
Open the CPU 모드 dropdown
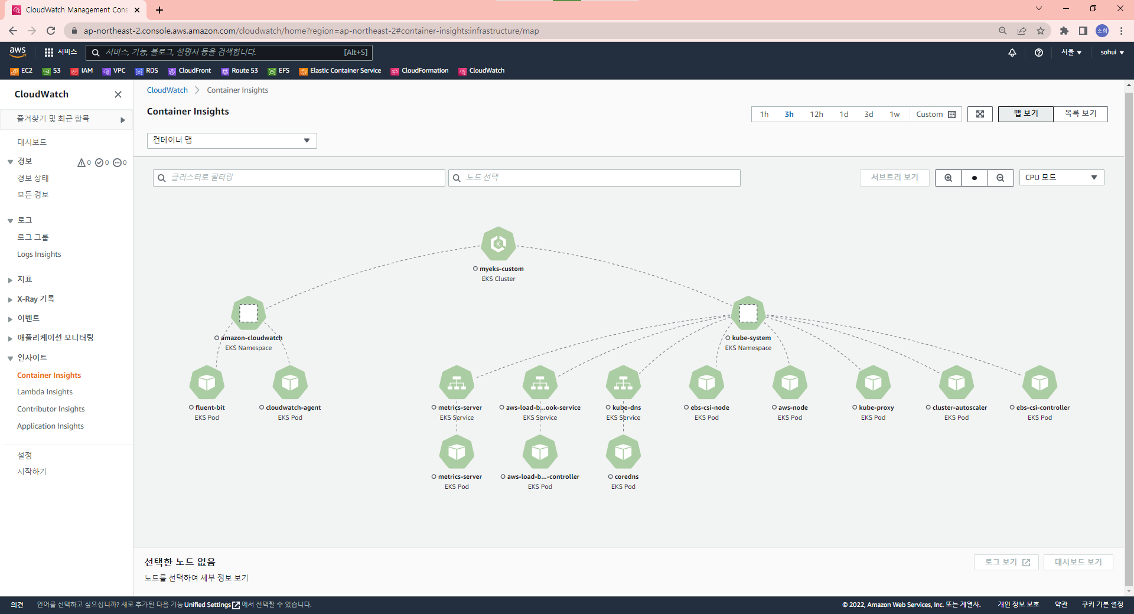(1061, 178)
